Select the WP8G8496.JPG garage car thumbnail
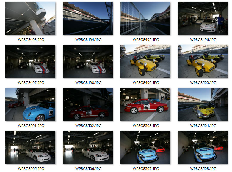Screen dimensions: 232x172 tap(203, 18)
